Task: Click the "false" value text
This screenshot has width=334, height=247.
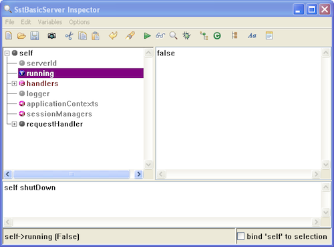Action: (166, 53)
